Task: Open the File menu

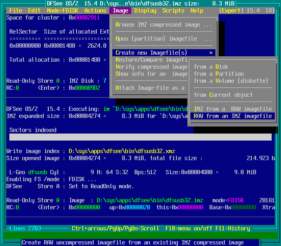Action: [16, 11]
